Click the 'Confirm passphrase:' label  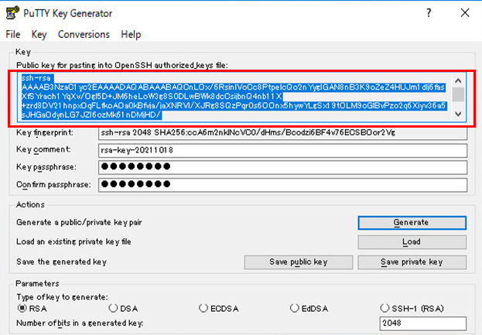(53, 185)
